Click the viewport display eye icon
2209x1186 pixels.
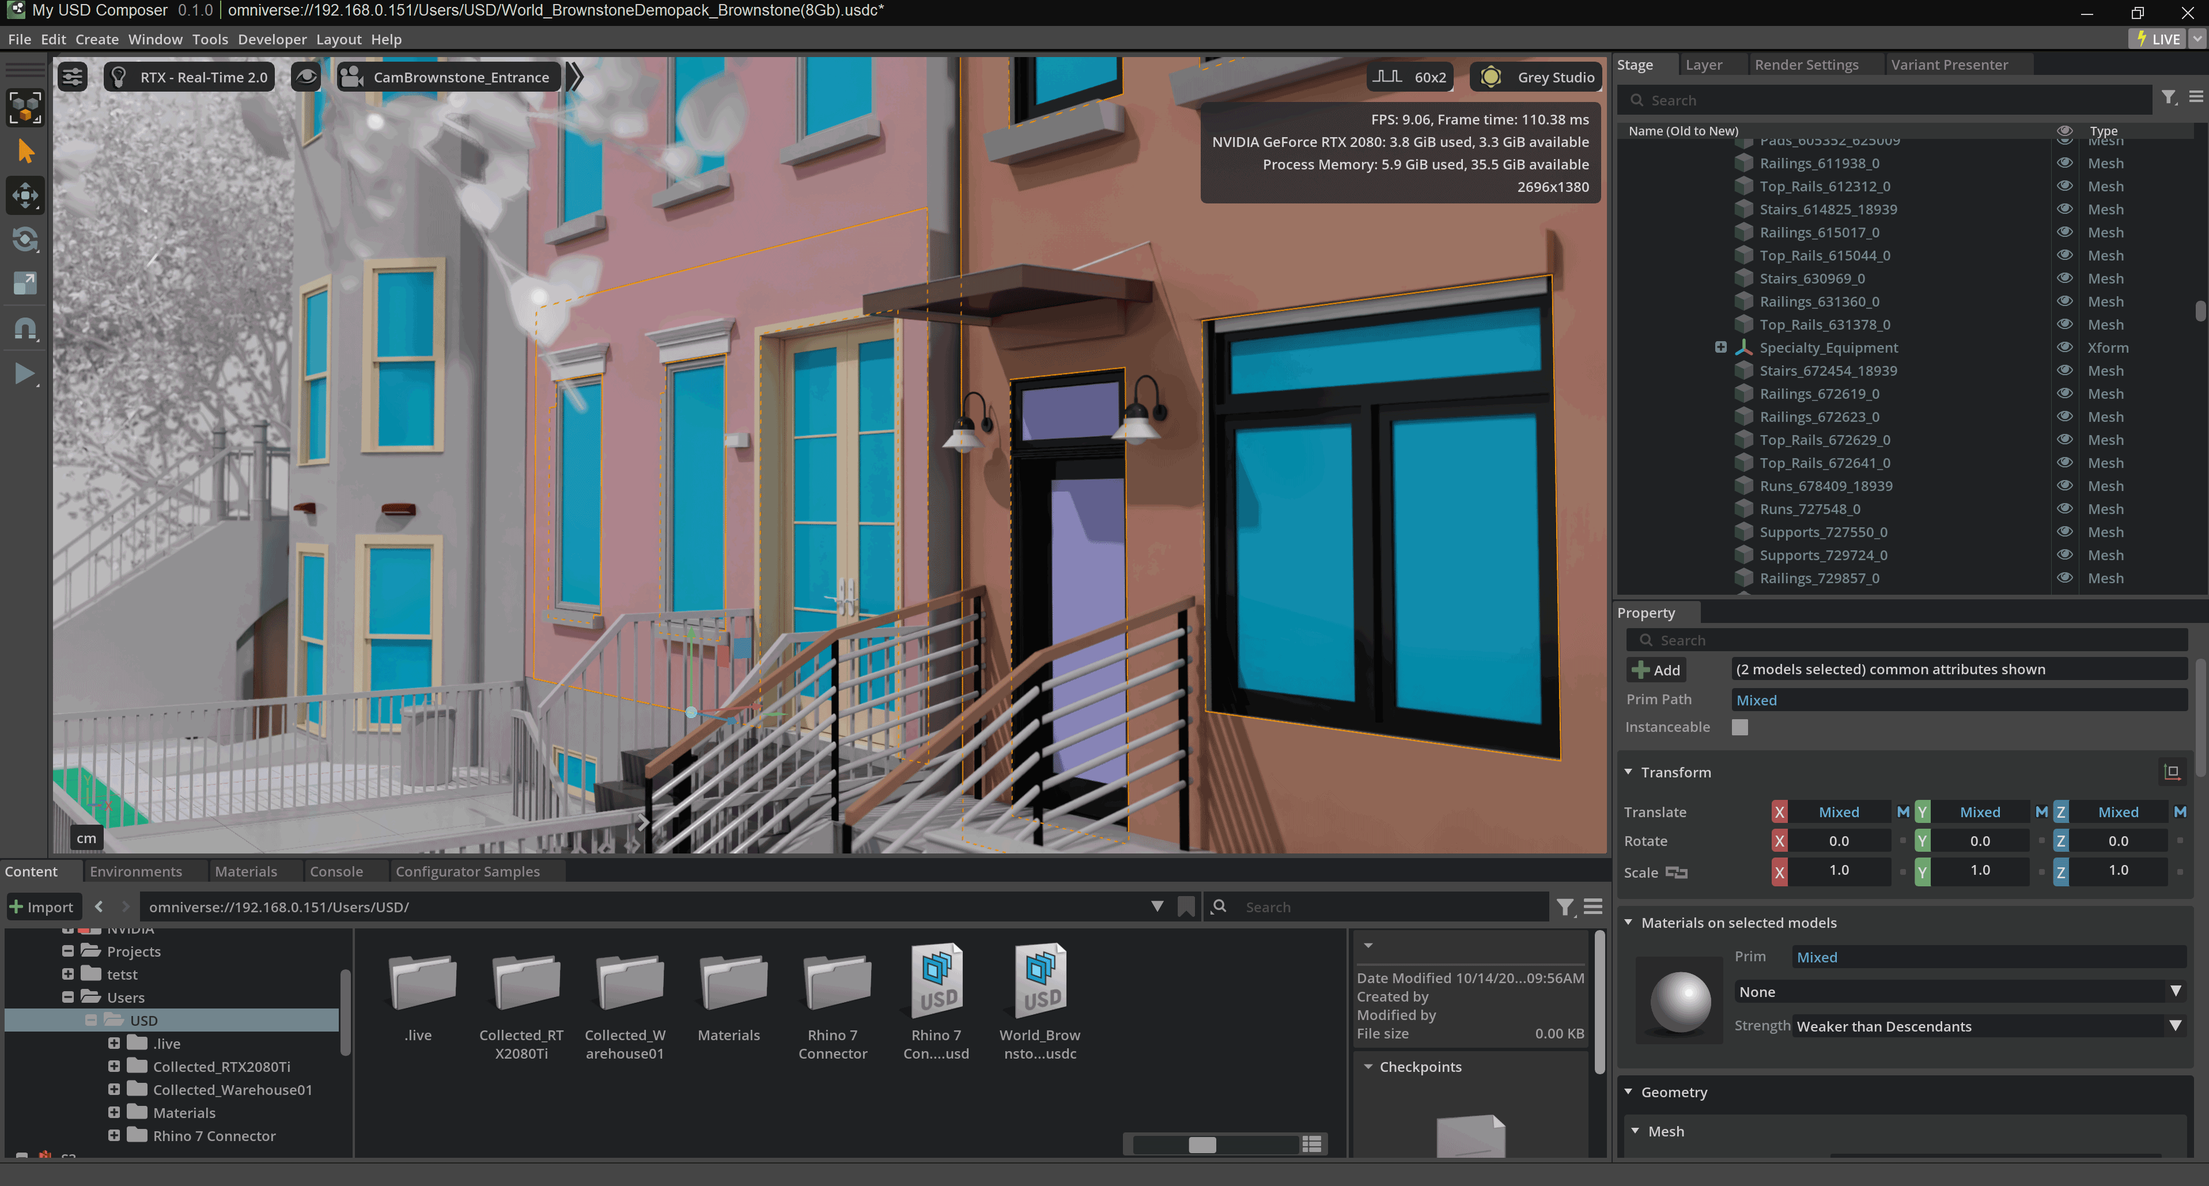(306, 77)
